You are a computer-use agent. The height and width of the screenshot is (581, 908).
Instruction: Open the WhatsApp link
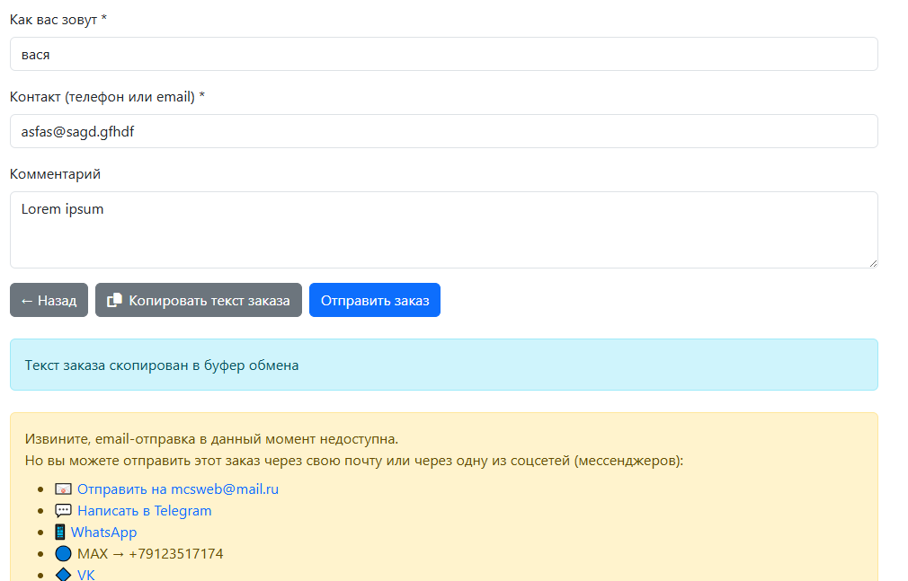point(104,533)
